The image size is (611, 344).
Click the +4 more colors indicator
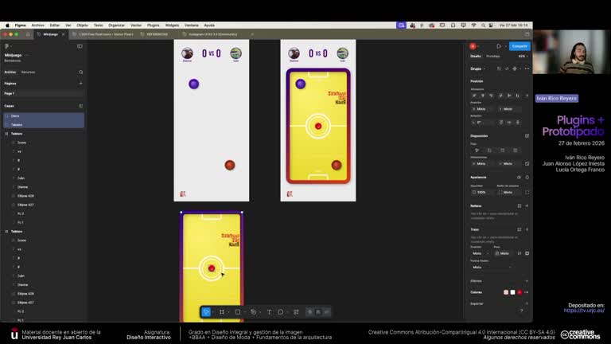[526, 292]
